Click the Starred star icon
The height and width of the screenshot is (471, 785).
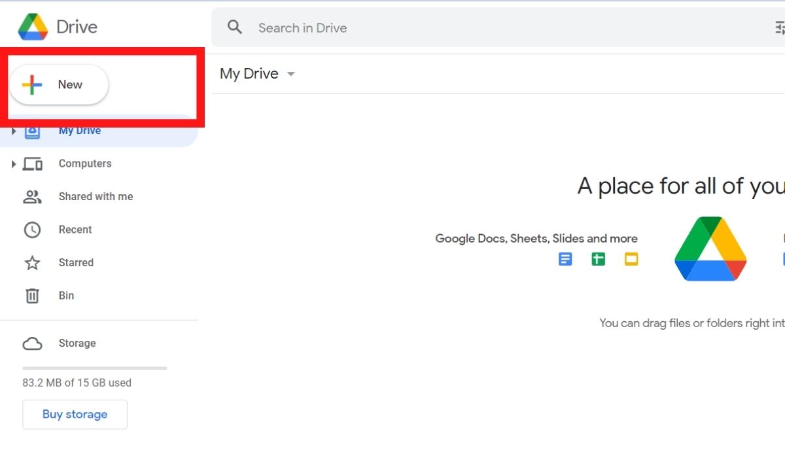pos(32,263)
